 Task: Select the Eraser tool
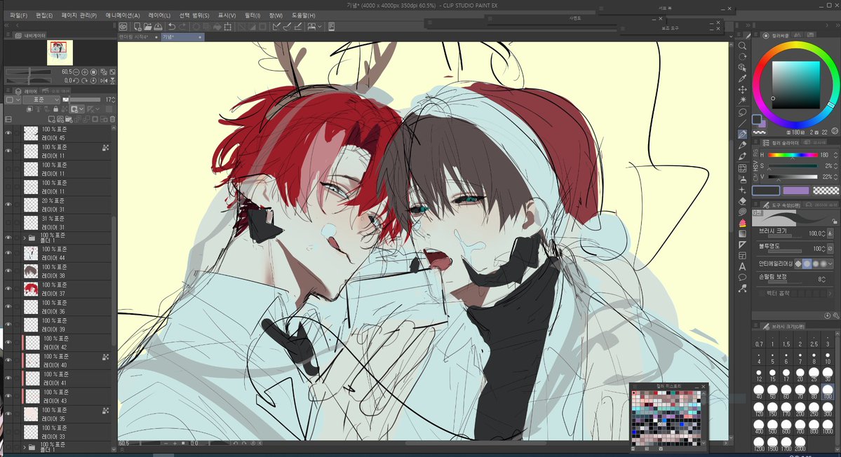pos(742,201)
